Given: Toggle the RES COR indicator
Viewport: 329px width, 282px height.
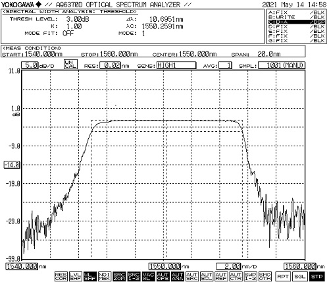Looking at the screenshot, I should [x=61, y=276].
